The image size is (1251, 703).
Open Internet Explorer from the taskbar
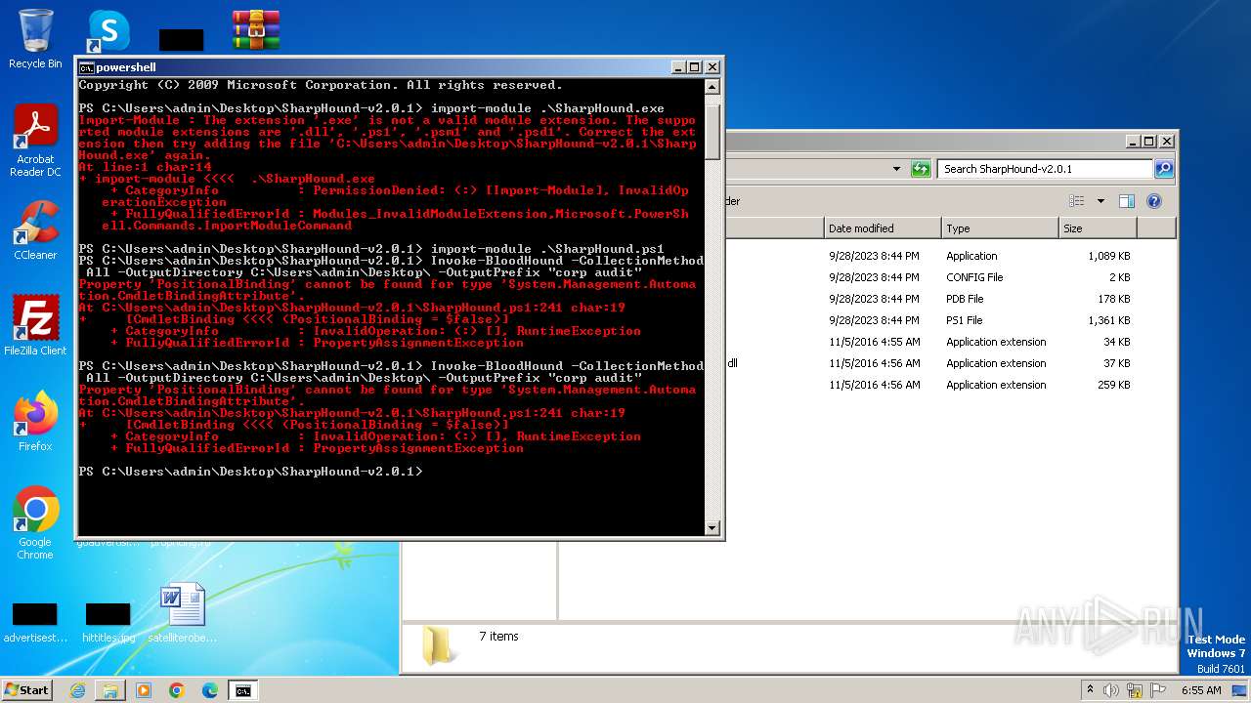point(77,690)
